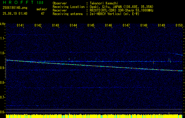Click the 0149 time marker
This screenshot has height=118, width=185.
(161, 25)
